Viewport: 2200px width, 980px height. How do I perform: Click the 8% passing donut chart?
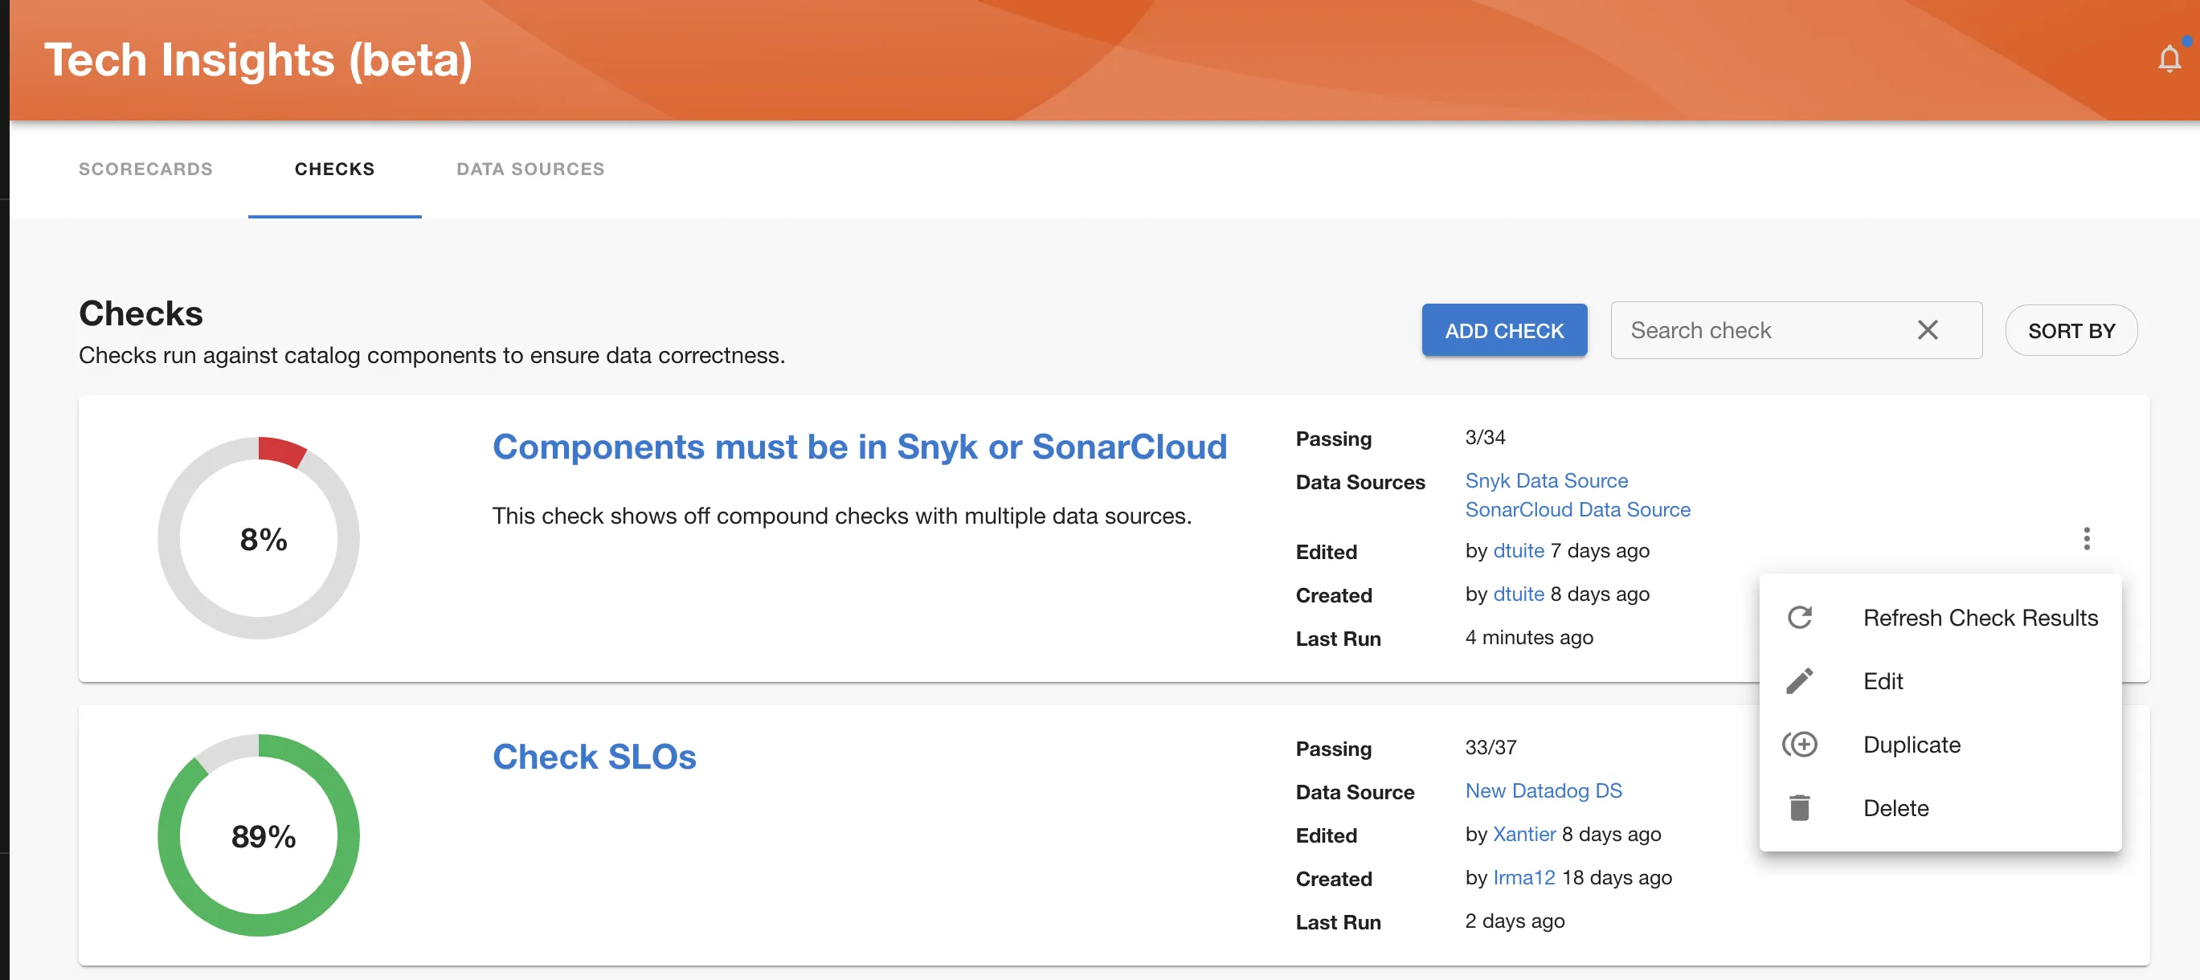click(259, 538)
